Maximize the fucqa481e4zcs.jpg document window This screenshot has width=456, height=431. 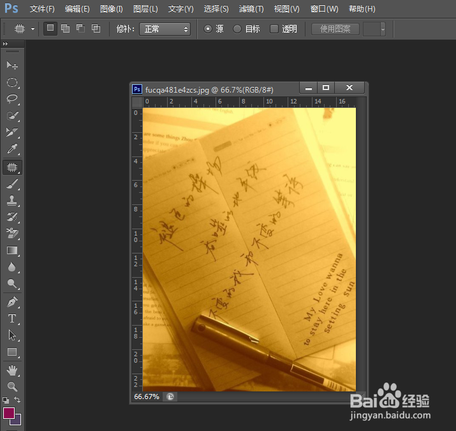coord(326,88)
